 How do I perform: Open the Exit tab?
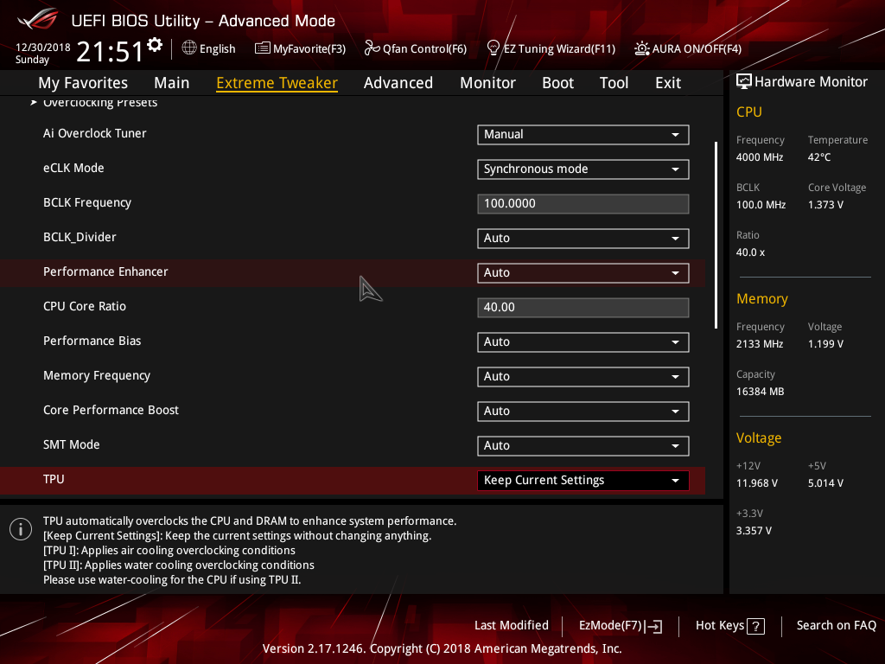(x=668, y=83)
